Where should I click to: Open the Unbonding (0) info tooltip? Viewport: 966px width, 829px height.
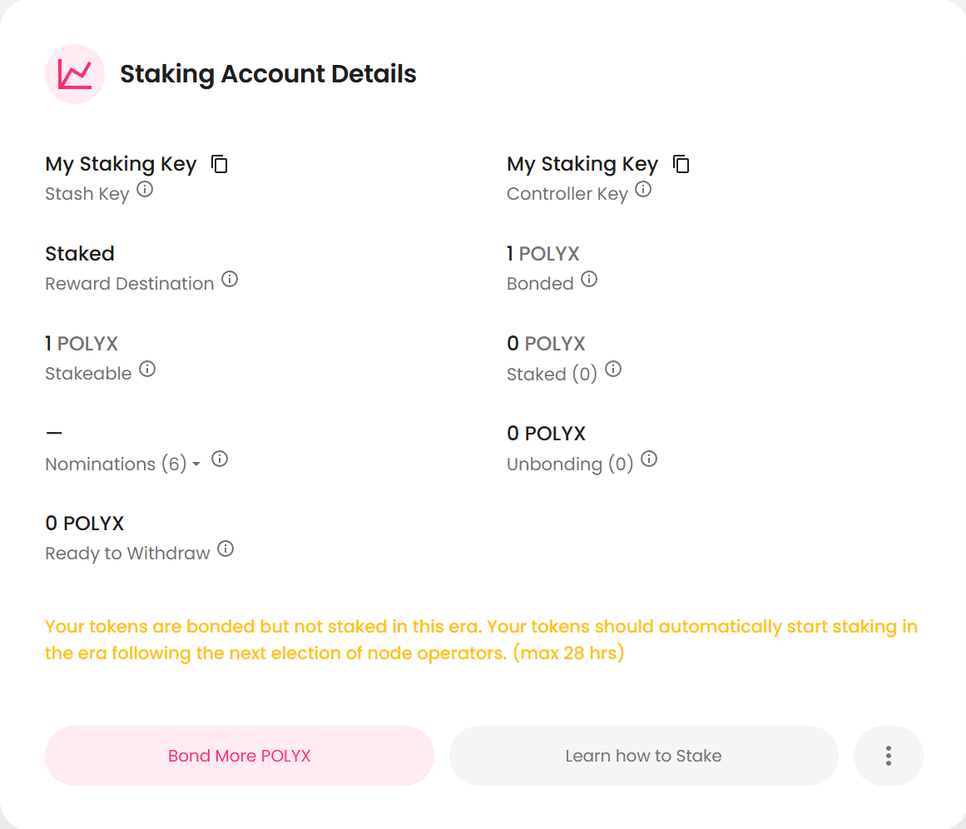tap(648, 459)
